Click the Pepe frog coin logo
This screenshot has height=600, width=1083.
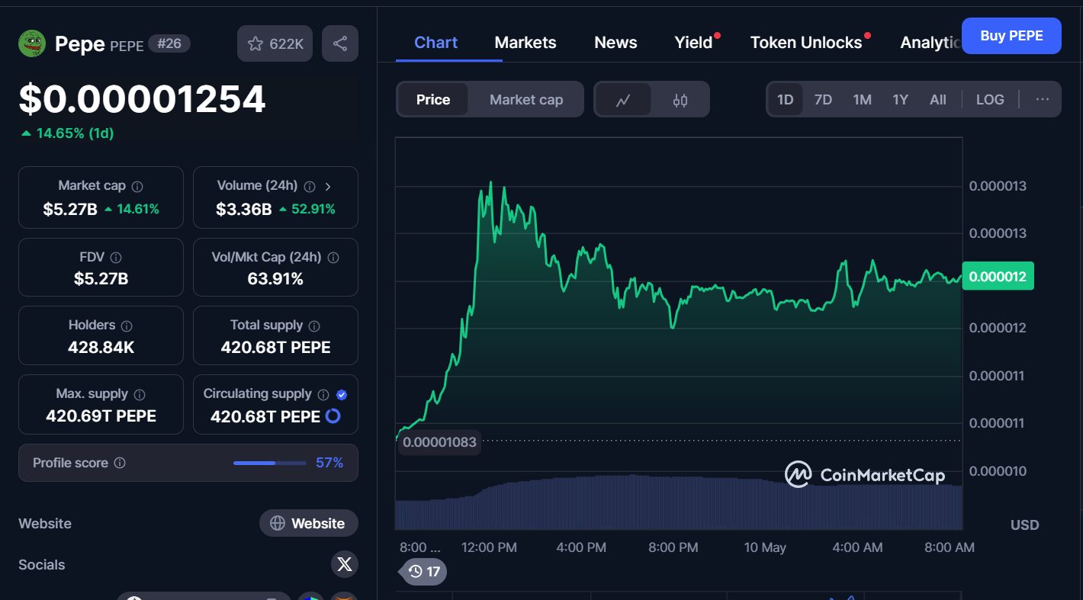[x=32, y=43]
